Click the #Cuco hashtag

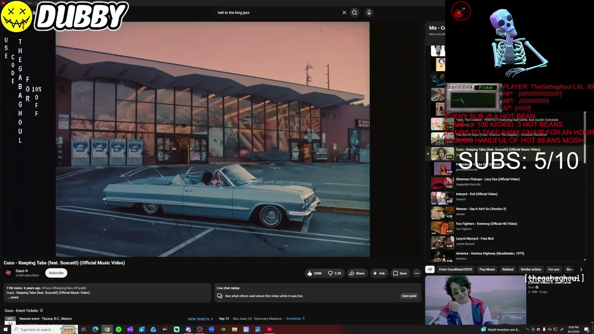point(47,288)
